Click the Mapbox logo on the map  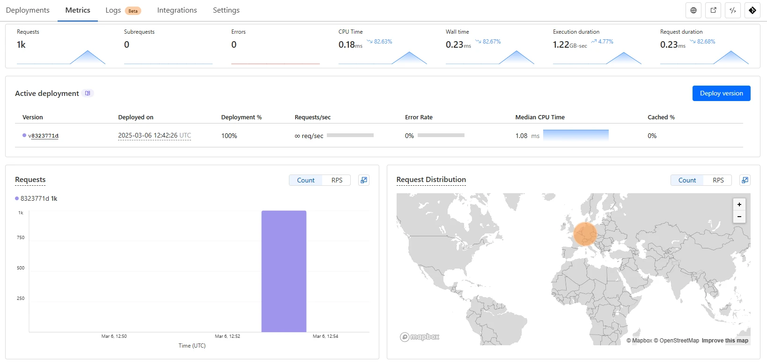click(420, 337)
